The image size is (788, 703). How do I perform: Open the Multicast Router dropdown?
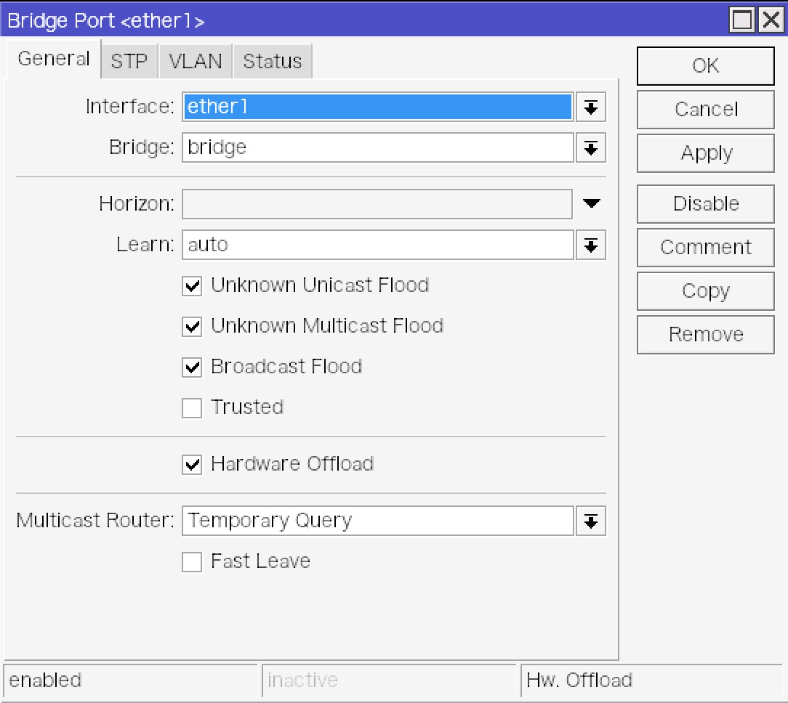pyautogui.click(x=591, y=521)
